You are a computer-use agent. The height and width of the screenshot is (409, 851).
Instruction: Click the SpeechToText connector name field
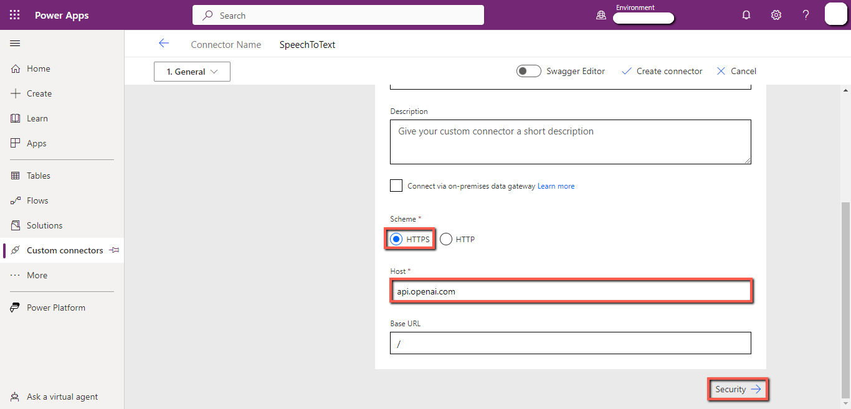point(308,44)
